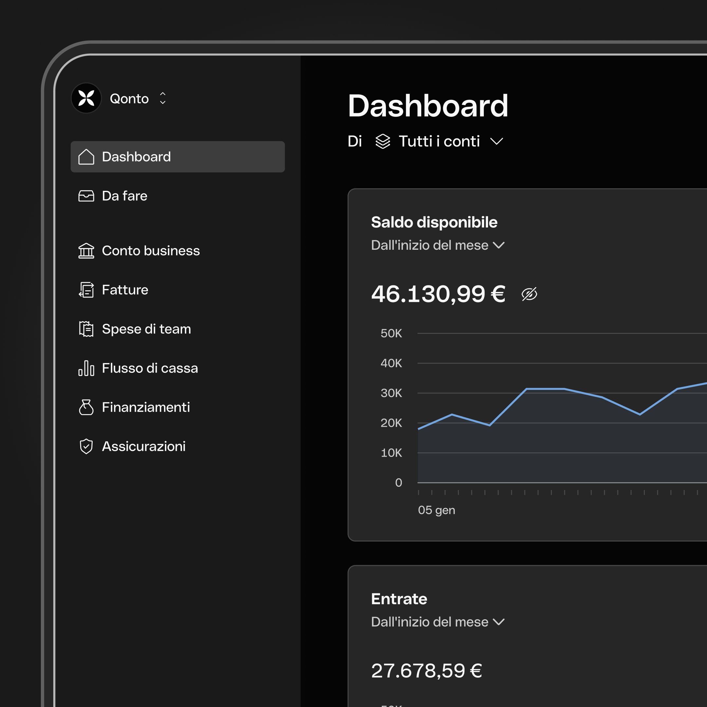The height and width of the screenshot is (707, 707).
Task: Open the Tutti i conti account selector
Action: pyautogui.click(x=440, y=141)
